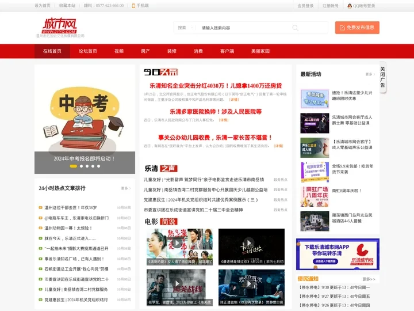Open hot article 事发乐清知名广场
The image size is (414, 311).
pyautogui.click(x=74, y=259)
